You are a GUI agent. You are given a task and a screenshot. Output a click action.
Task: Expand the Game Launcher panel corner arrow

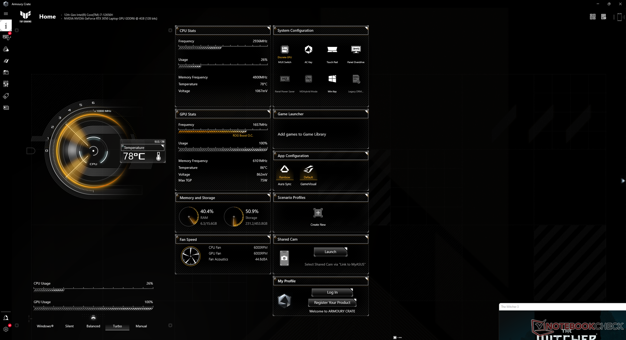click(x=366, y=112)
